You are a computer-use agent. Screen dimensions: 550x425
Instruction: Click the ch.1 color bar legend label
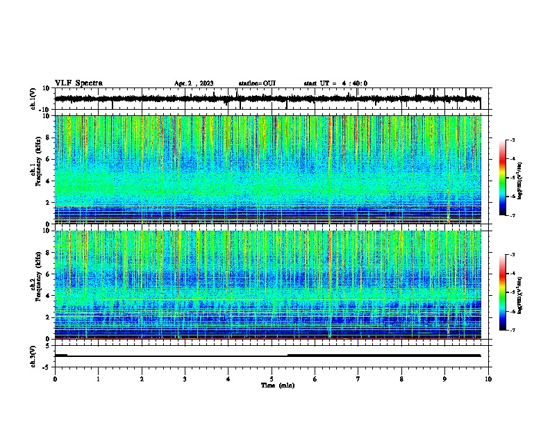pyautogui.click(x=520, y=181)
